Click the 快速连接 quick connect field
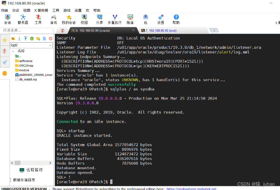Image resolution: width=280 pixels, height=190 pixels. point(27,30)
